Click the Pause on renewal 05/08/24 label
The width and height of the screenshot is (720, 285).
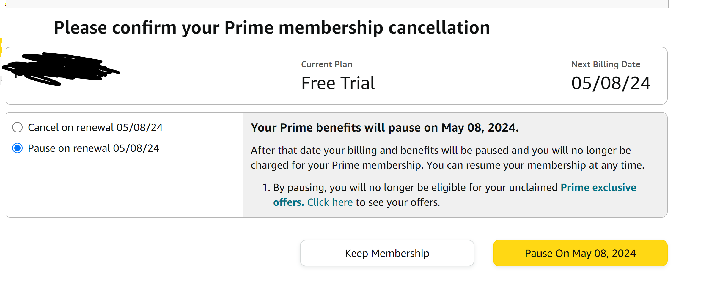click(x=93, y=148)
